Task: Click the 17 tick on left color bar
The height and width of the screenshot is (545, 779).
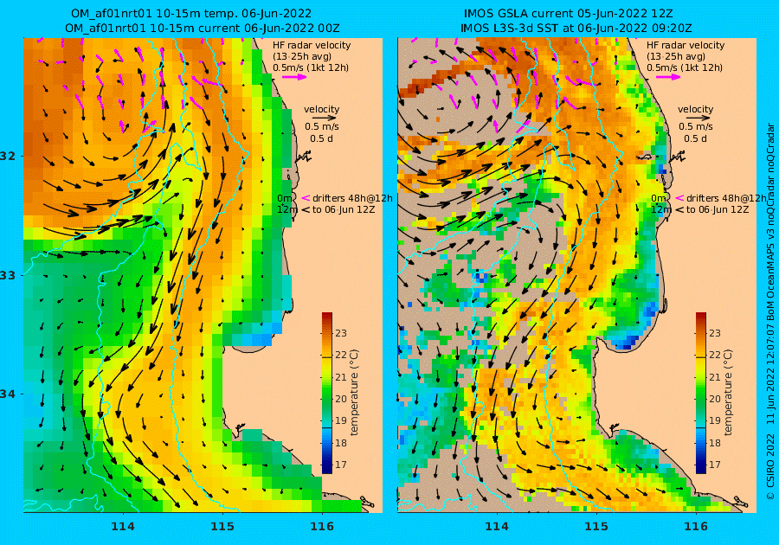Action: (x=340, y=465)
